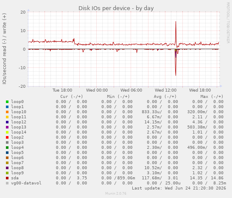Click the loop10 orange color swatch
This screenshot has height=198, width=232.
(7, 112)
